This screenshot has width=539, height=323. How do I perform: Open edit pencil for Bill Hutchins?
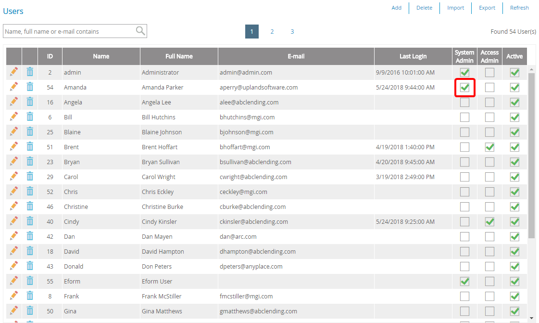pos(14,116)
